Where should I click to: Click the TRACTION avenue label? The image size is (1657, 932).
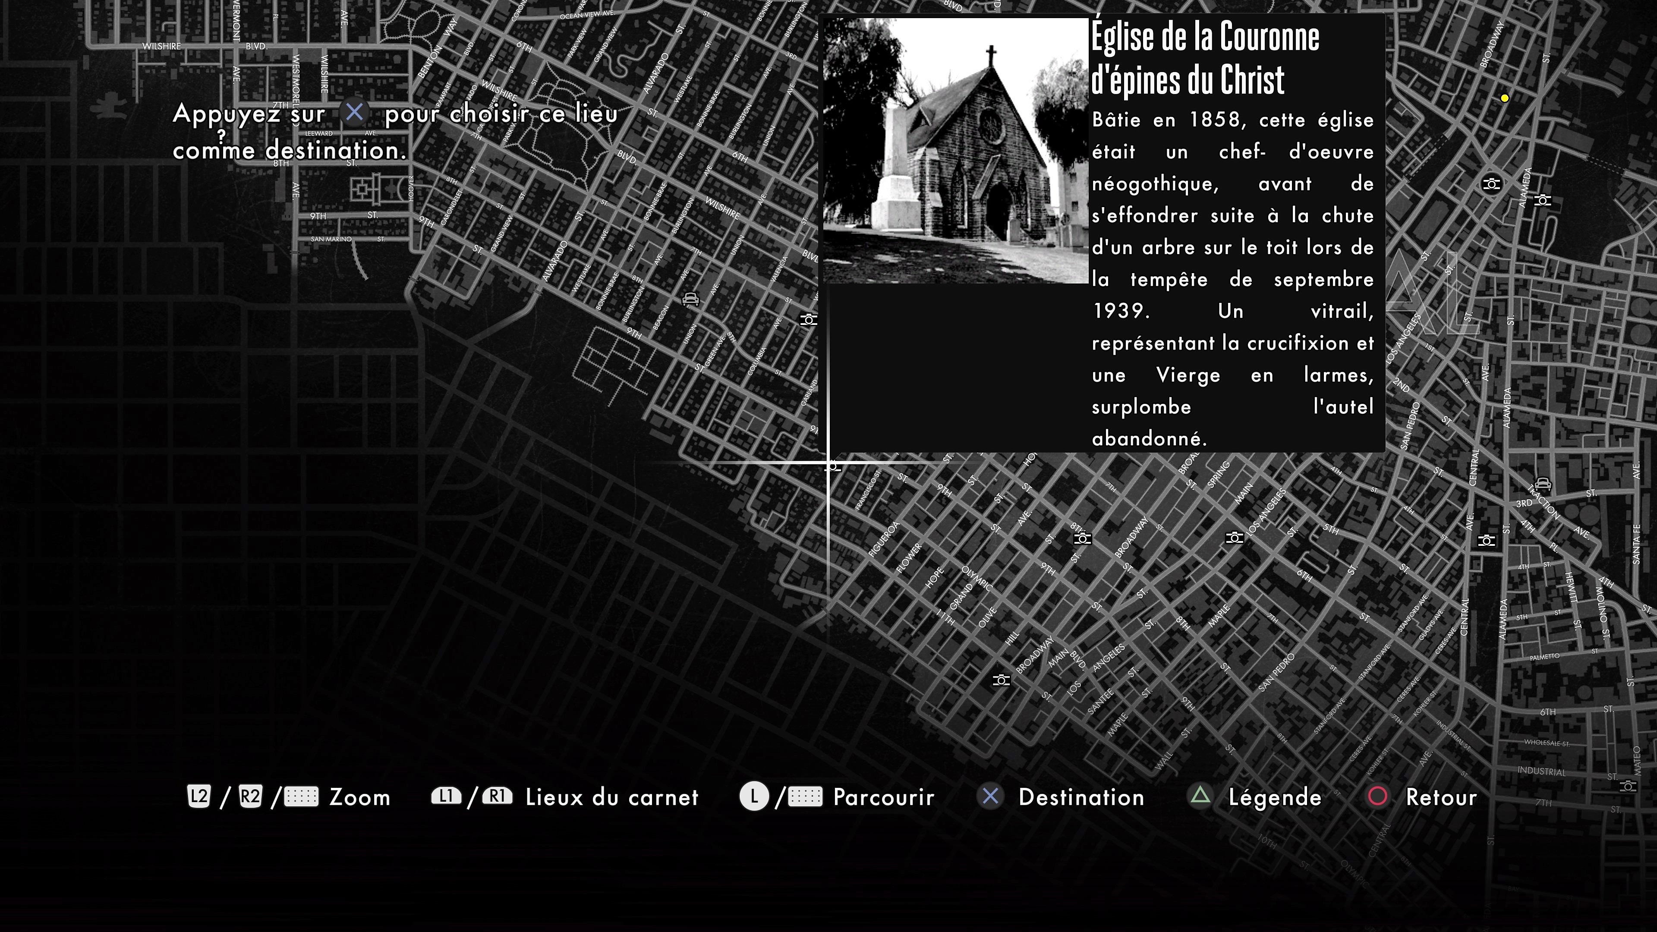[x=1544, y=503]
